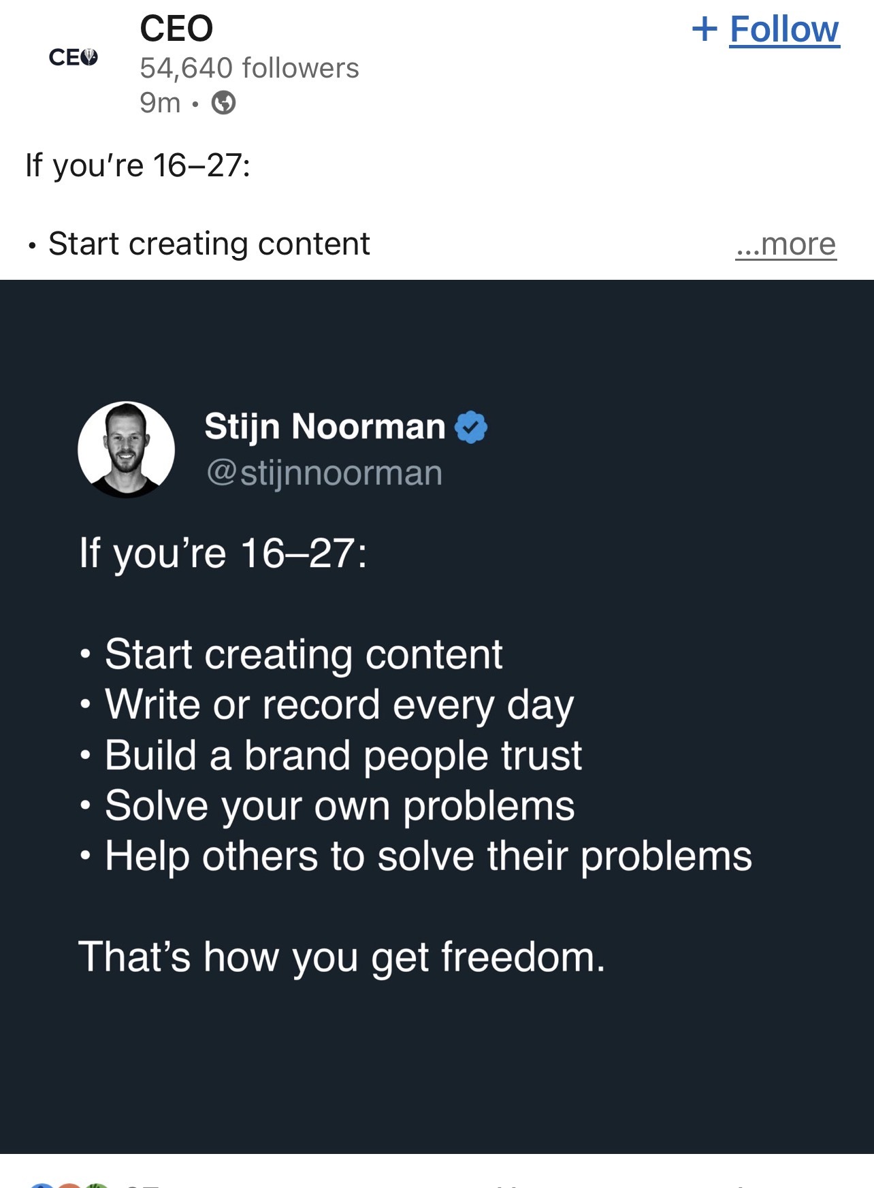Click the plus icon beside Follow
The width and height of the screenshot is (874, 1188).
point(705,29)
